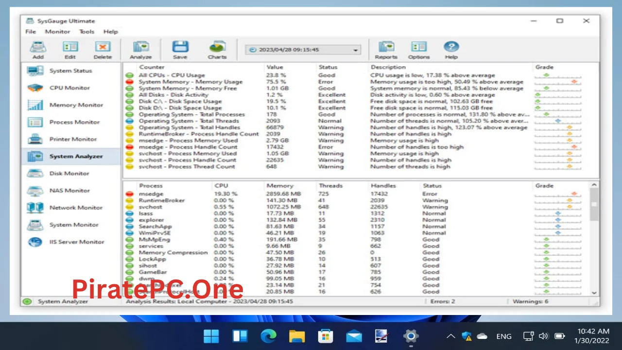Click the Help toolbar icon
This screenshot has width=622, height=350.
tap(451, 50)
